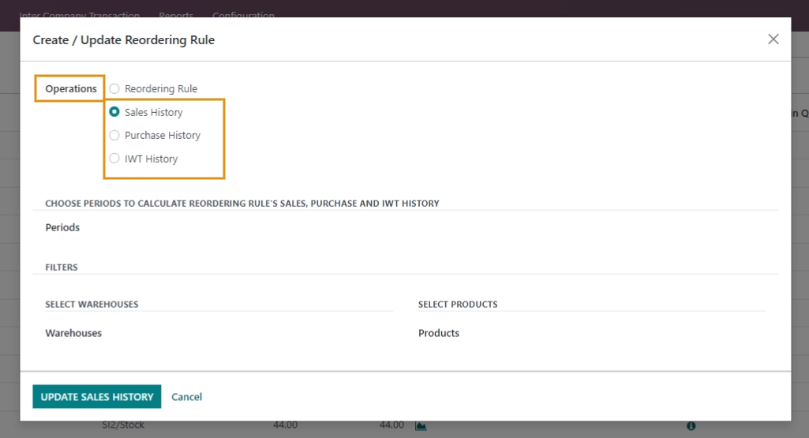The image size is (809, 438).
Task: Click the info icon in the background row
Action: tap(691, 425)
